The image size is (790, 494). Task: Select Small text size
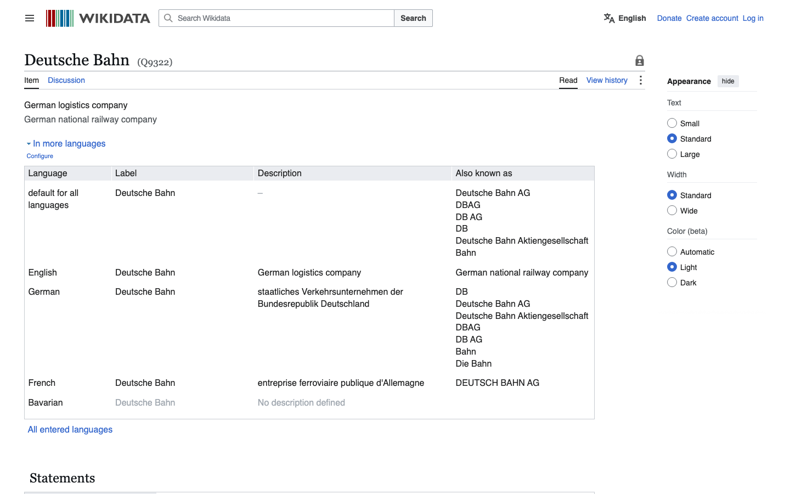(x=672, y=123)
